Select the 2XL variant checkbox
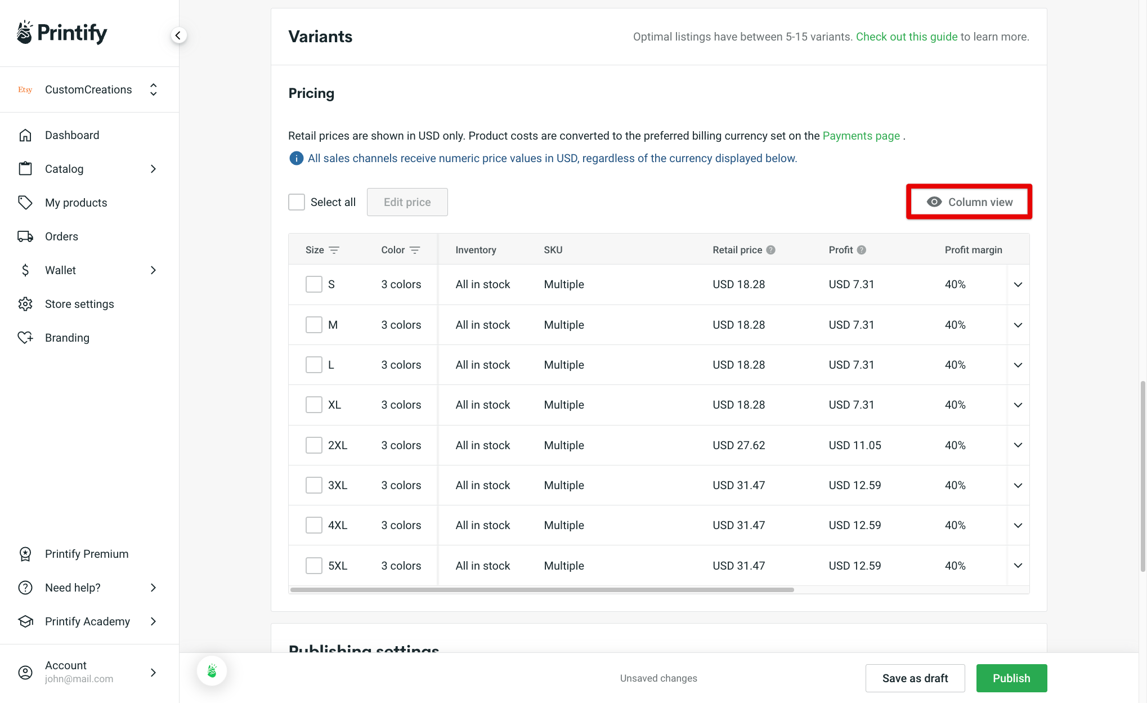1147x703 pixels. click(313, 445)
